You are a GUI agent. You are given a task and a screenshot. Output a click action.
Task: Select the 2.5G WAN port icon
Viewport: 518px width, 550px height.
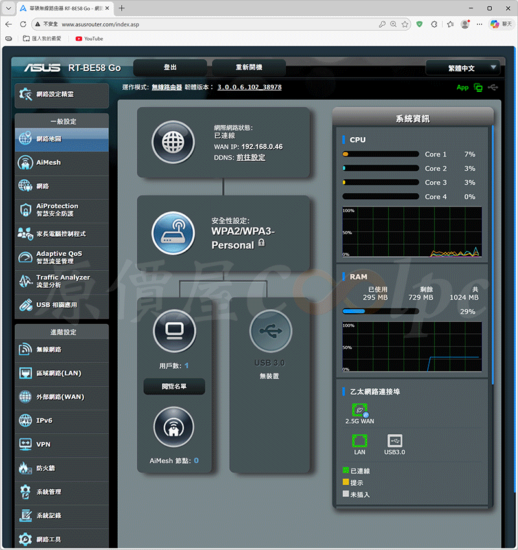click(359, 410)
